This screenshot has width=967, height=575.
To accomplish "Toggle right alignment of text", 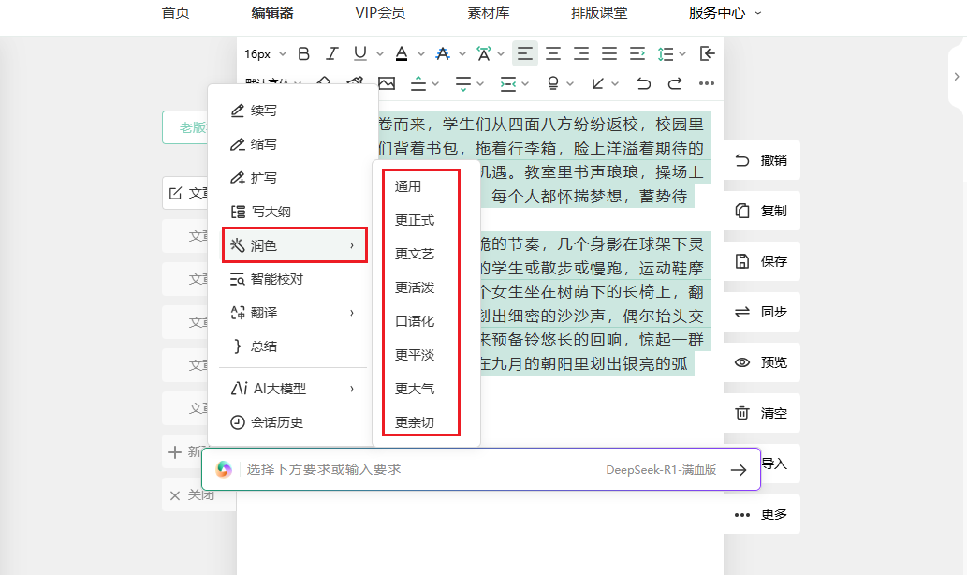I will pos(581,54).
